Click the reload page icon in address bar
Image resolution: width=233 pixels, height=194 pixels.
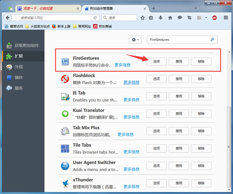pyautogui.click(x=95, y=18)
